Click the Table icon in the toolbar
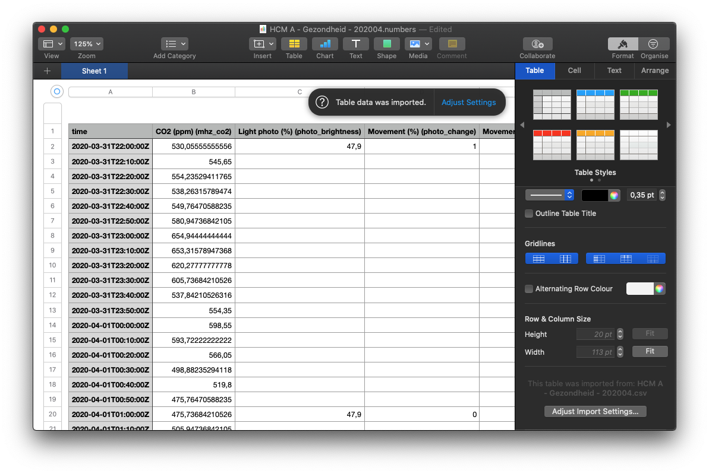 [x=294, y=44]
